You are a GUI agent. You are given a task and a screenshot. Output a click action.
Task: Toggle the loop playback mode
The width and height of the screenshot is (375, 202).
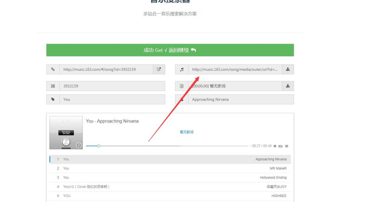point(281,146)
